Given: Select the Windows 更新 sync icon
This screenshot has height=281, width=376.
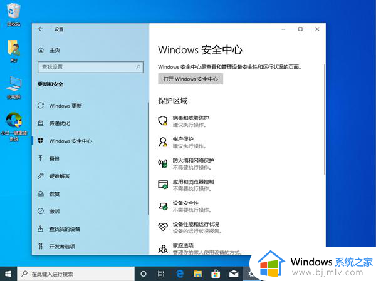Looking at the screenshot, I should (41, 106).
